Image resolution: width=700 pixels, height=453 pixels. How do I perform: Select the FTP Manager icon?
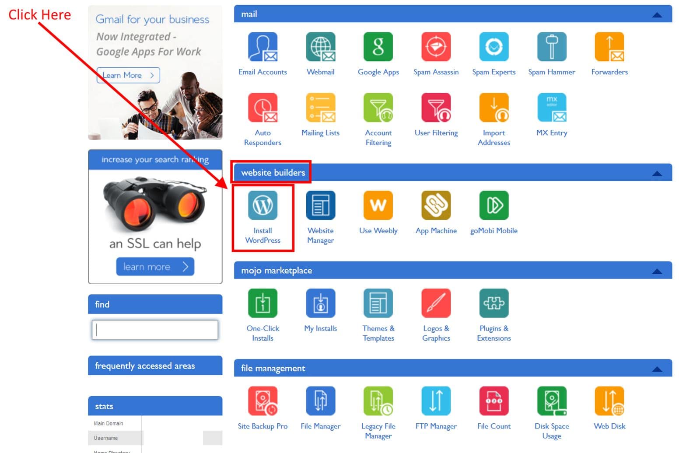click(436, 401)
